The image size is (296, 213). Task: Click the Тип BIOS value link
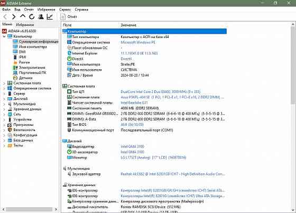point(132,124)
